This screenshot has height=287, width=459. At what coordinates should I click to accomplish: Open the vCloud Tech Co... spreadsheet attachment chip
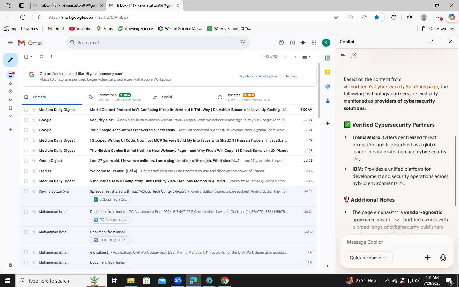tap(111, 199)
